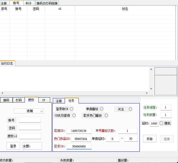Screen dimensions: 178x163
Task: Choose the CK失效查询 radio option
Action: [x=74, y=115]
